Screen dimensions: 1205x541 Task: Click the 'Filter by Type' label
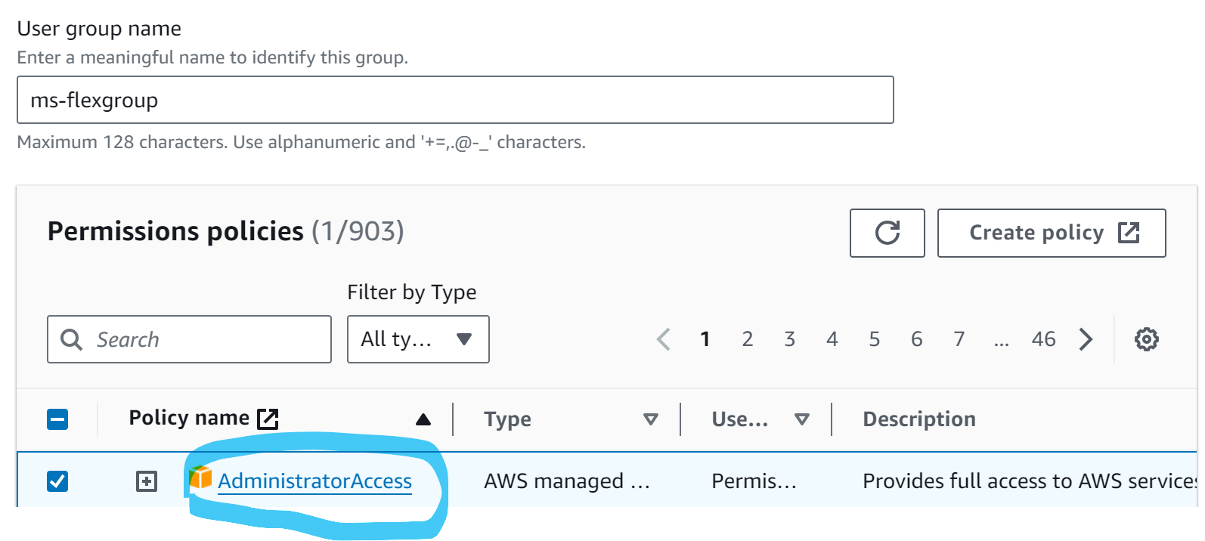click(x=411, y=292)
